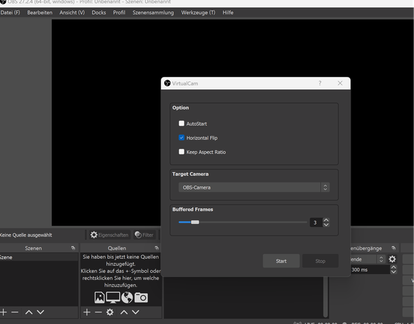The image size is (414, 324).
Task: Start the virtual camera
Action: click(x=281, y=261)
